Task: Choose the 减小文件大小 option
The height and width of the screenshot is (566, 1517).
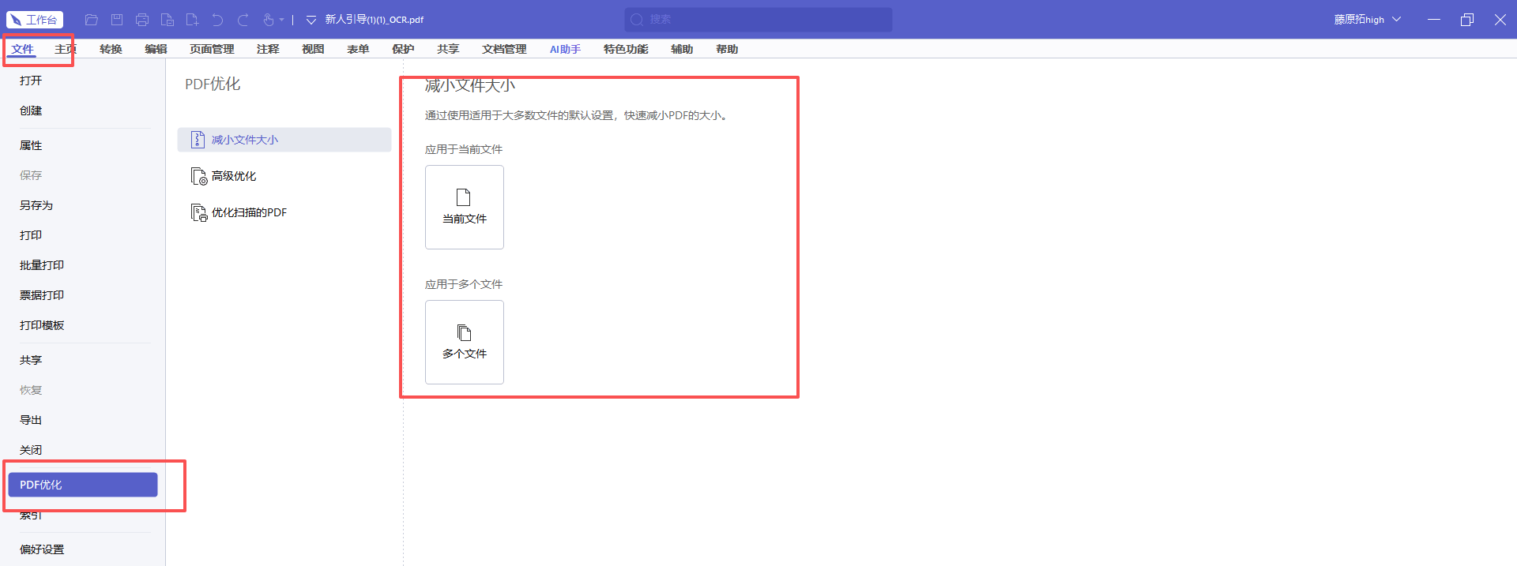Action: click(x=284, y=140)
